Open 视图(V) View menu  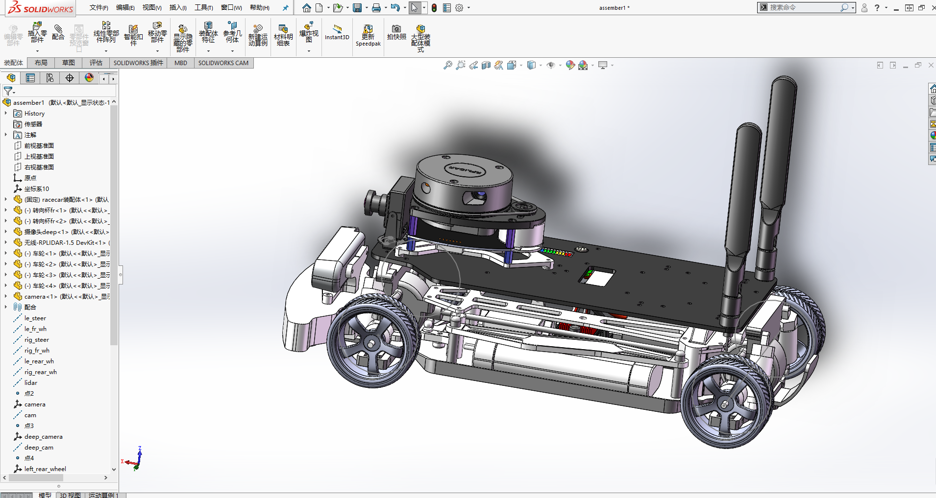coord(152,8)
